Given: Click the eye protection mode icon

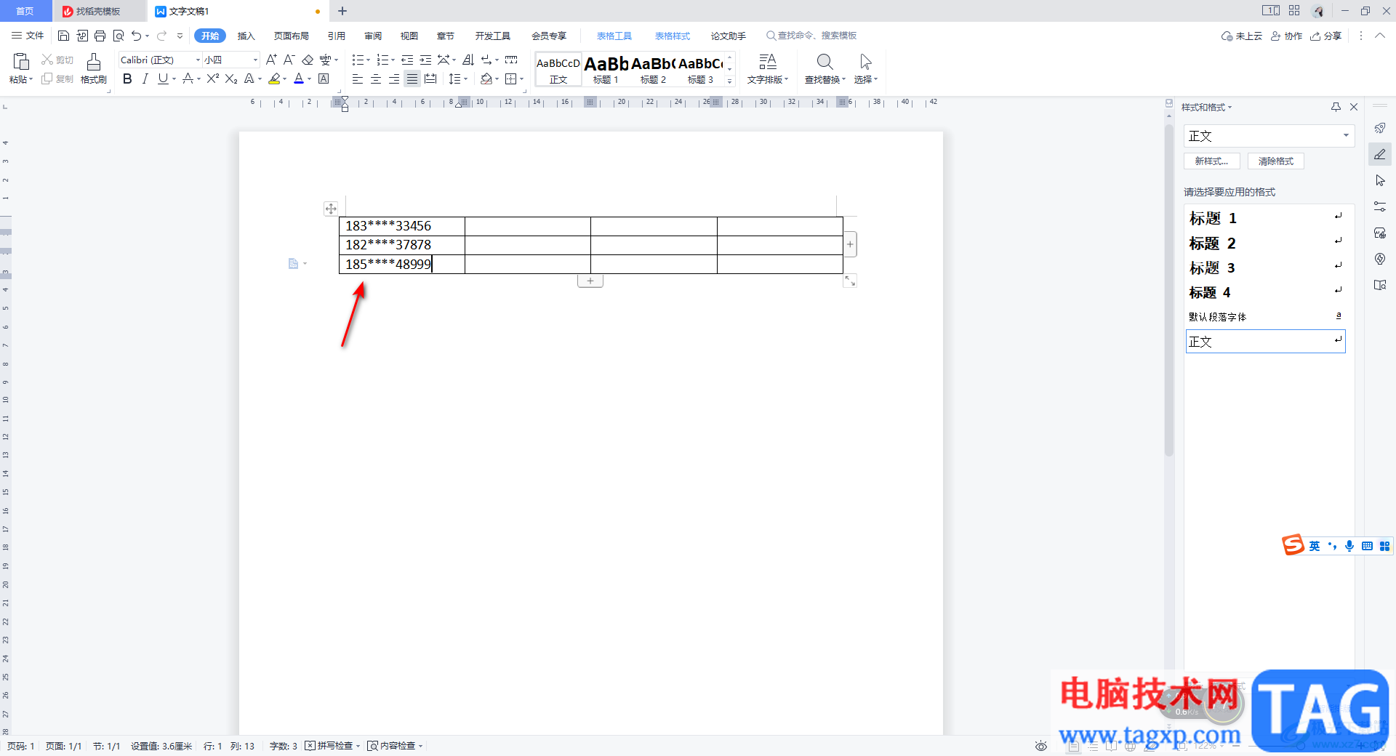Looking at the screenshot, I should tap(1041, 746).
